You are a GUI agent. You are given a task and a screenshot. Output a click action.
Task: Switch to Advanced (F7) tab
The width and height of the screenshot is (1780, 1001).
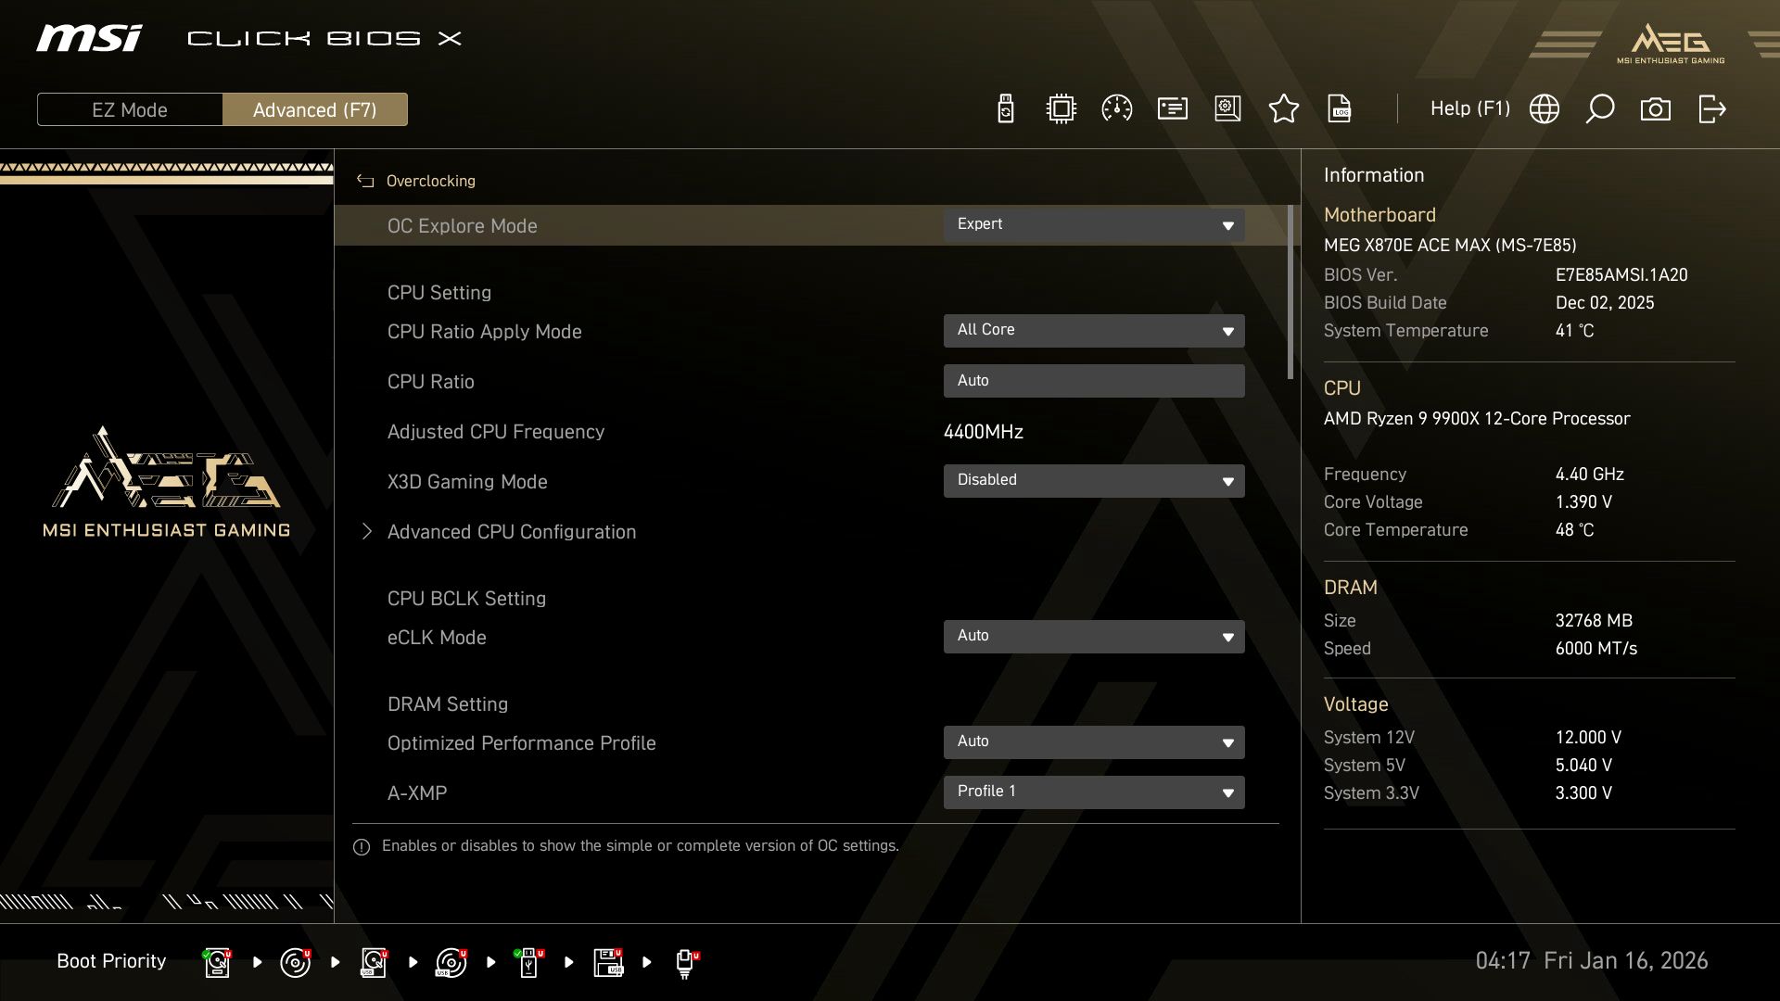[x=315, y=109]
